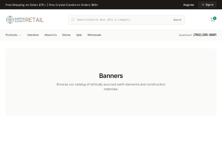Screen dimensions: 222x167
Task: Open the About Us menu item
Action: click(x=50, y=35)
